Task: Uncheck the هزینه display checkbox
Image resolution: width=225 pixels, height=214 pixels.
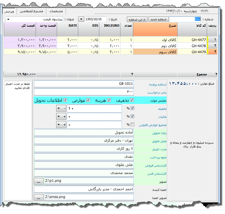Action: click(x=109, y=100)
